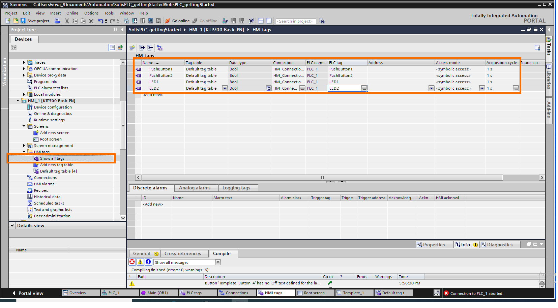This screenshot has height=308, width=558.
Task: Toggle the information messages filter in the Compile tab
Action: [148, 262]
